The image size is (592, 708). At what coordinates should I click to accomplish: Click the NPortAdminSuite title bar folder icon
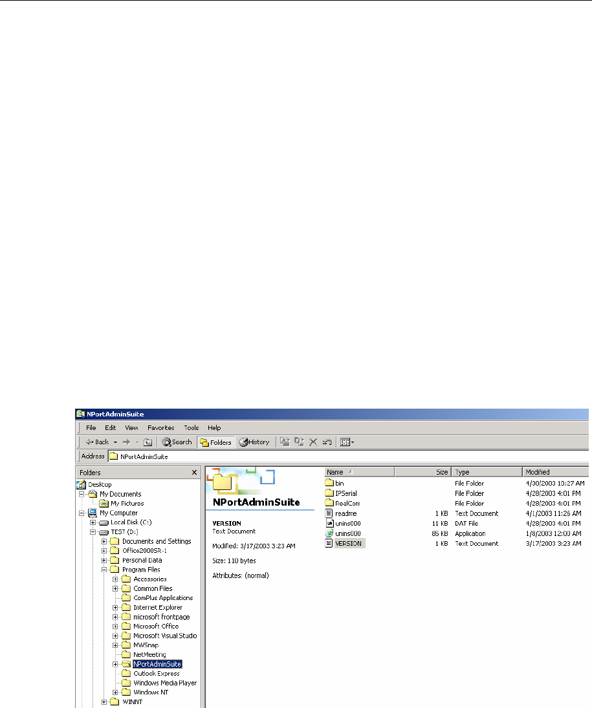[x=80, y=414]
